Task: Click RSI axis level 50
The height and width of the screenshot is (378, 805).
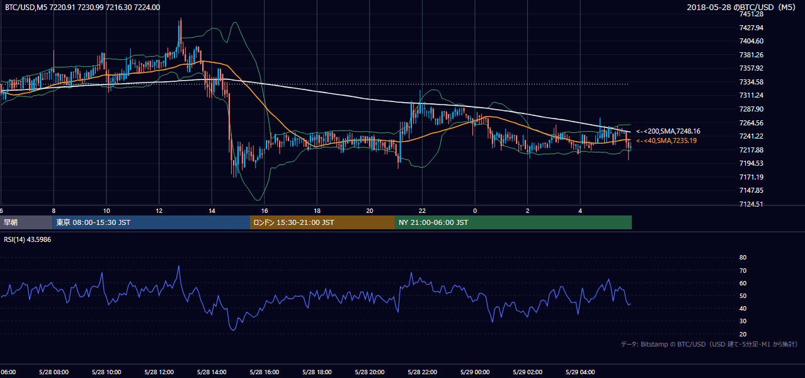Action: (x=743, y=295)
